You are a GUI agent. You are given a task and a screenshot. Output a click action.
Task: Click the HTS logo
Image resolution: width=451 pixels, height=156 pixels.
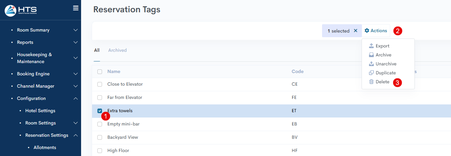(x=21, y=10)
